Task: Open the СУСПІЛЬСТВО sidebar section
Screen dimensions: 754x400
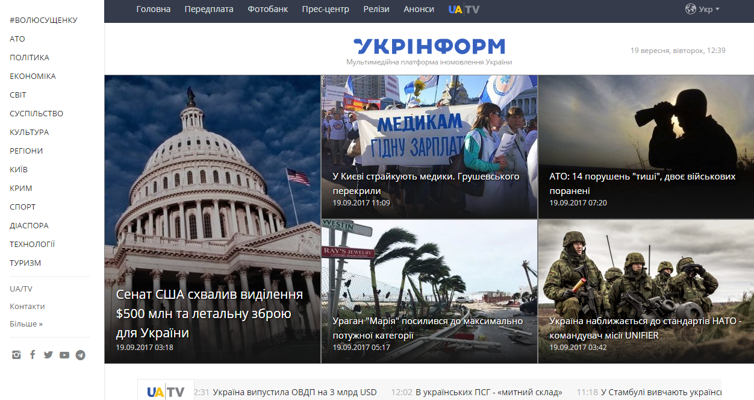Action: (36, 113)
